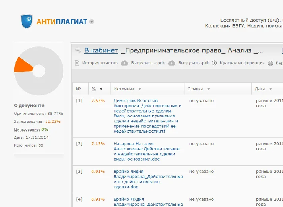Image resolution: width=283 pixels, height=207 pixels.
Task: Open История отчетов
Action: coord(100,63)
